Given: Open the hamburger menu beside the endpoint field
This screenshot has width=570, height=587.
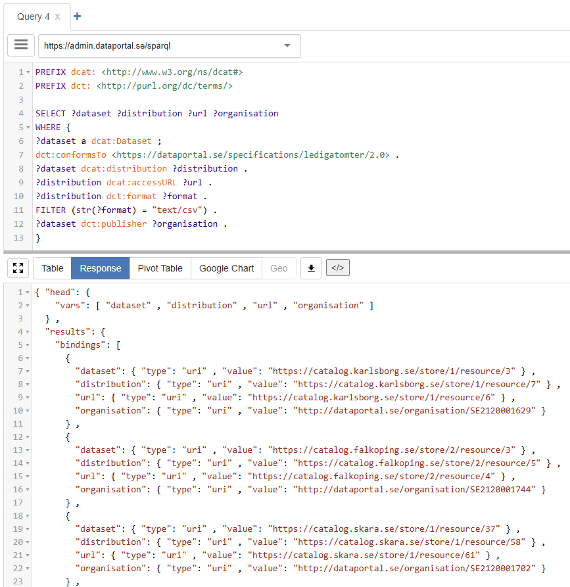Looking at the screenshot, I should click(20, 45).
